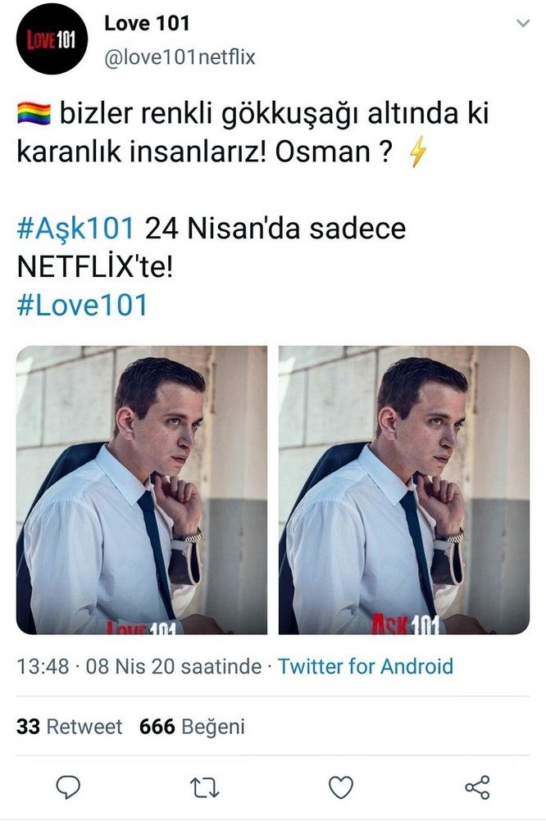Open the reply composer for this tweet
The width and height of the screenshot is (546, 839).
(70, 785)
